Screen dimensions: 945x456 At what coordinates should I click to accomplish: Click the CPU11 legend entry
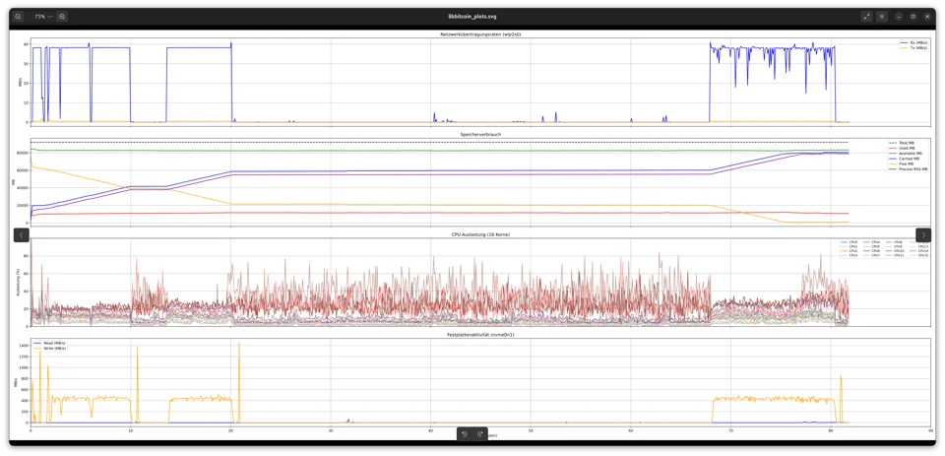(x=895, y=255)
